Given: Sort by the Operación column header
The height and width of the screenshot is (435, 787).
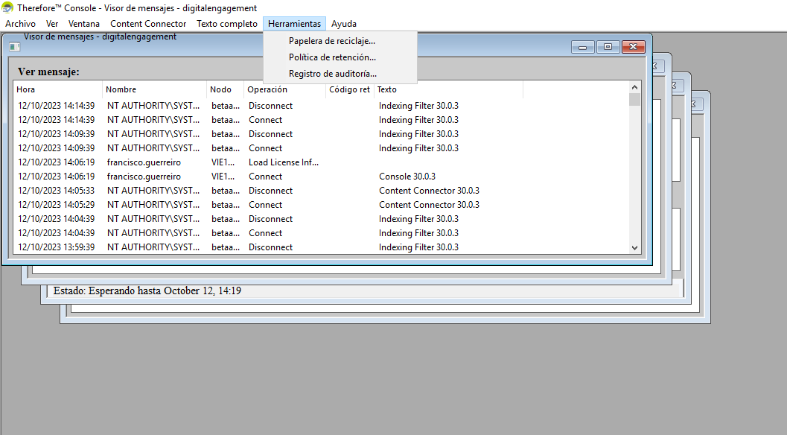Looking at the screenshot, I should (284, 89).
